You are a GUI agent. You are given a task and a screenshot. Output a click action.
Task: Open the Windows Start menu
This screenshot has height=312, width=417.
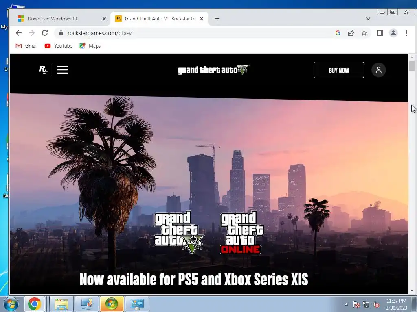(x=11, y=304)
